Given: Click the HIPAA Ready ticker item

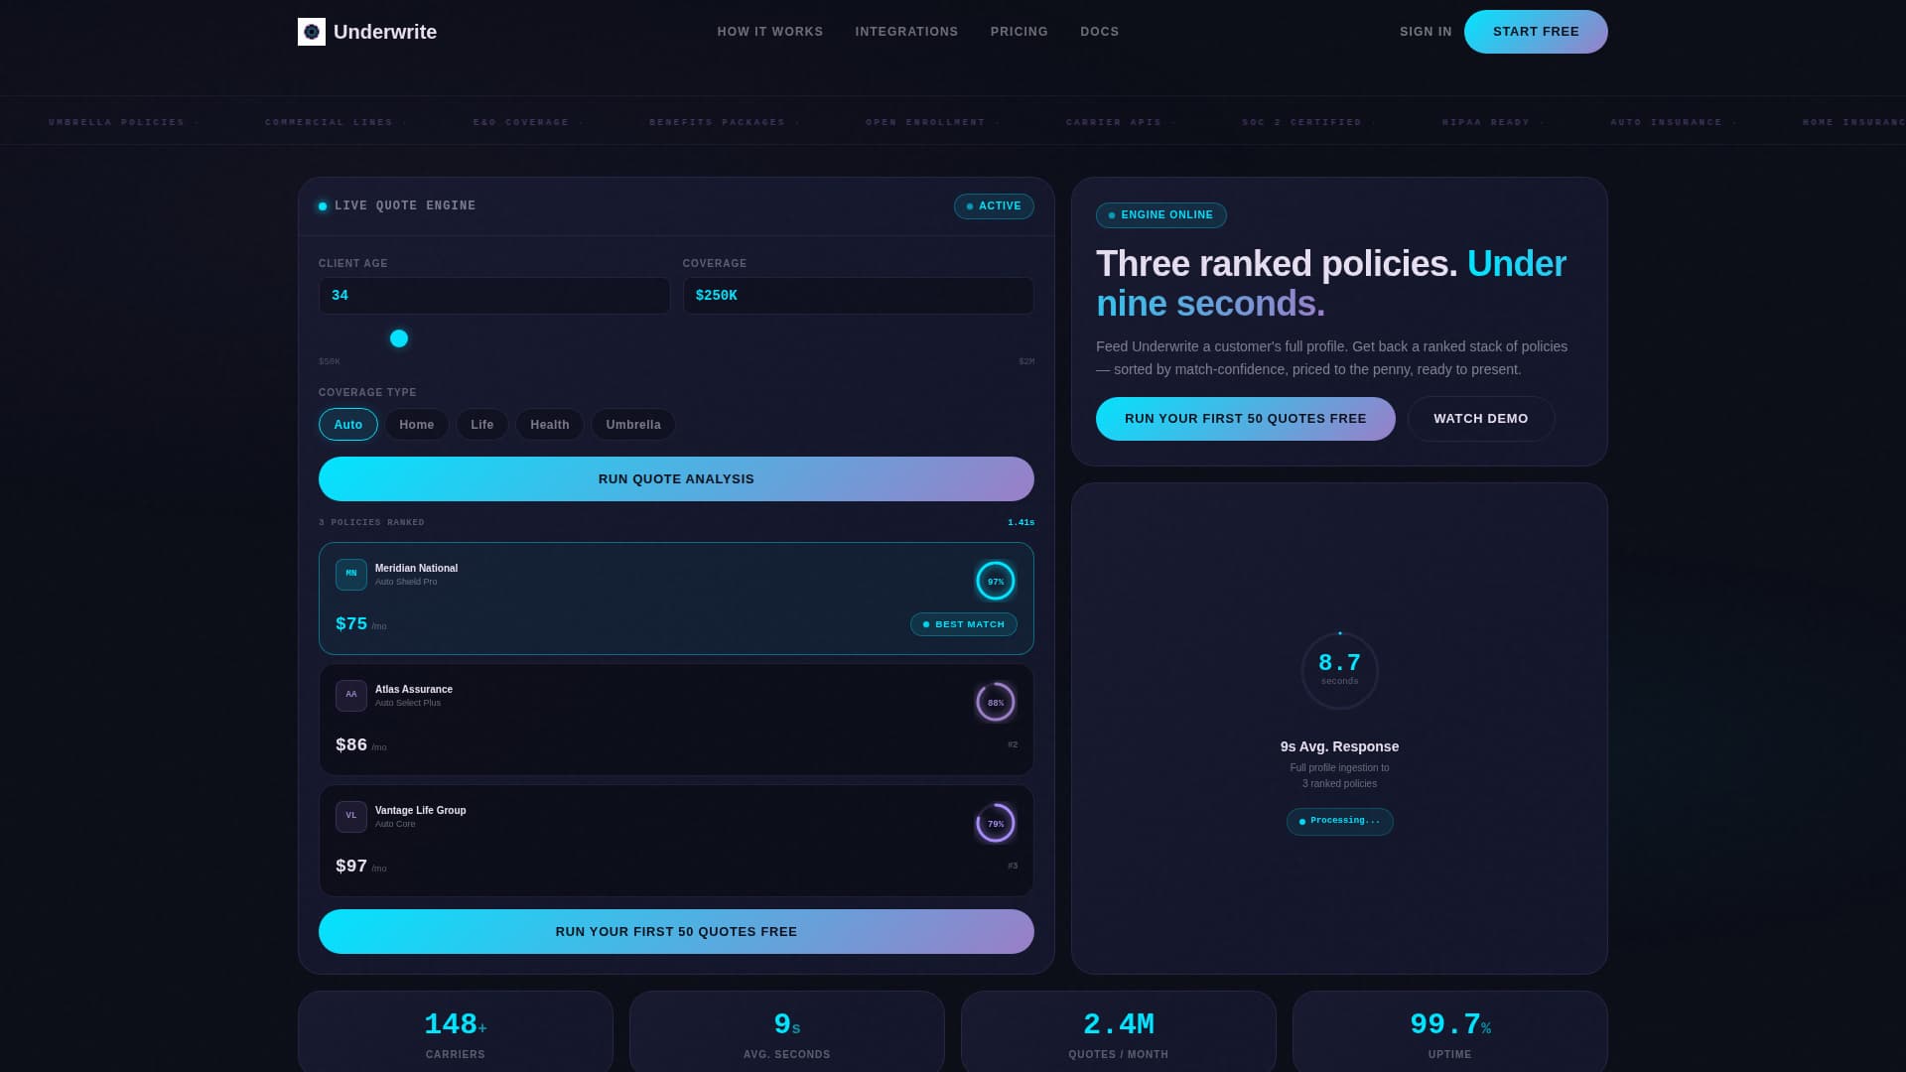Looking at the screenshot, I should pyautogui.click(x=1486, y=123).
